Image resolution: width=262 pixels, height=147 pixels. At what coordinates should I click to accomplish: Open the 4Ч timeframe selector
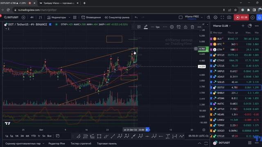coord(32,17)
